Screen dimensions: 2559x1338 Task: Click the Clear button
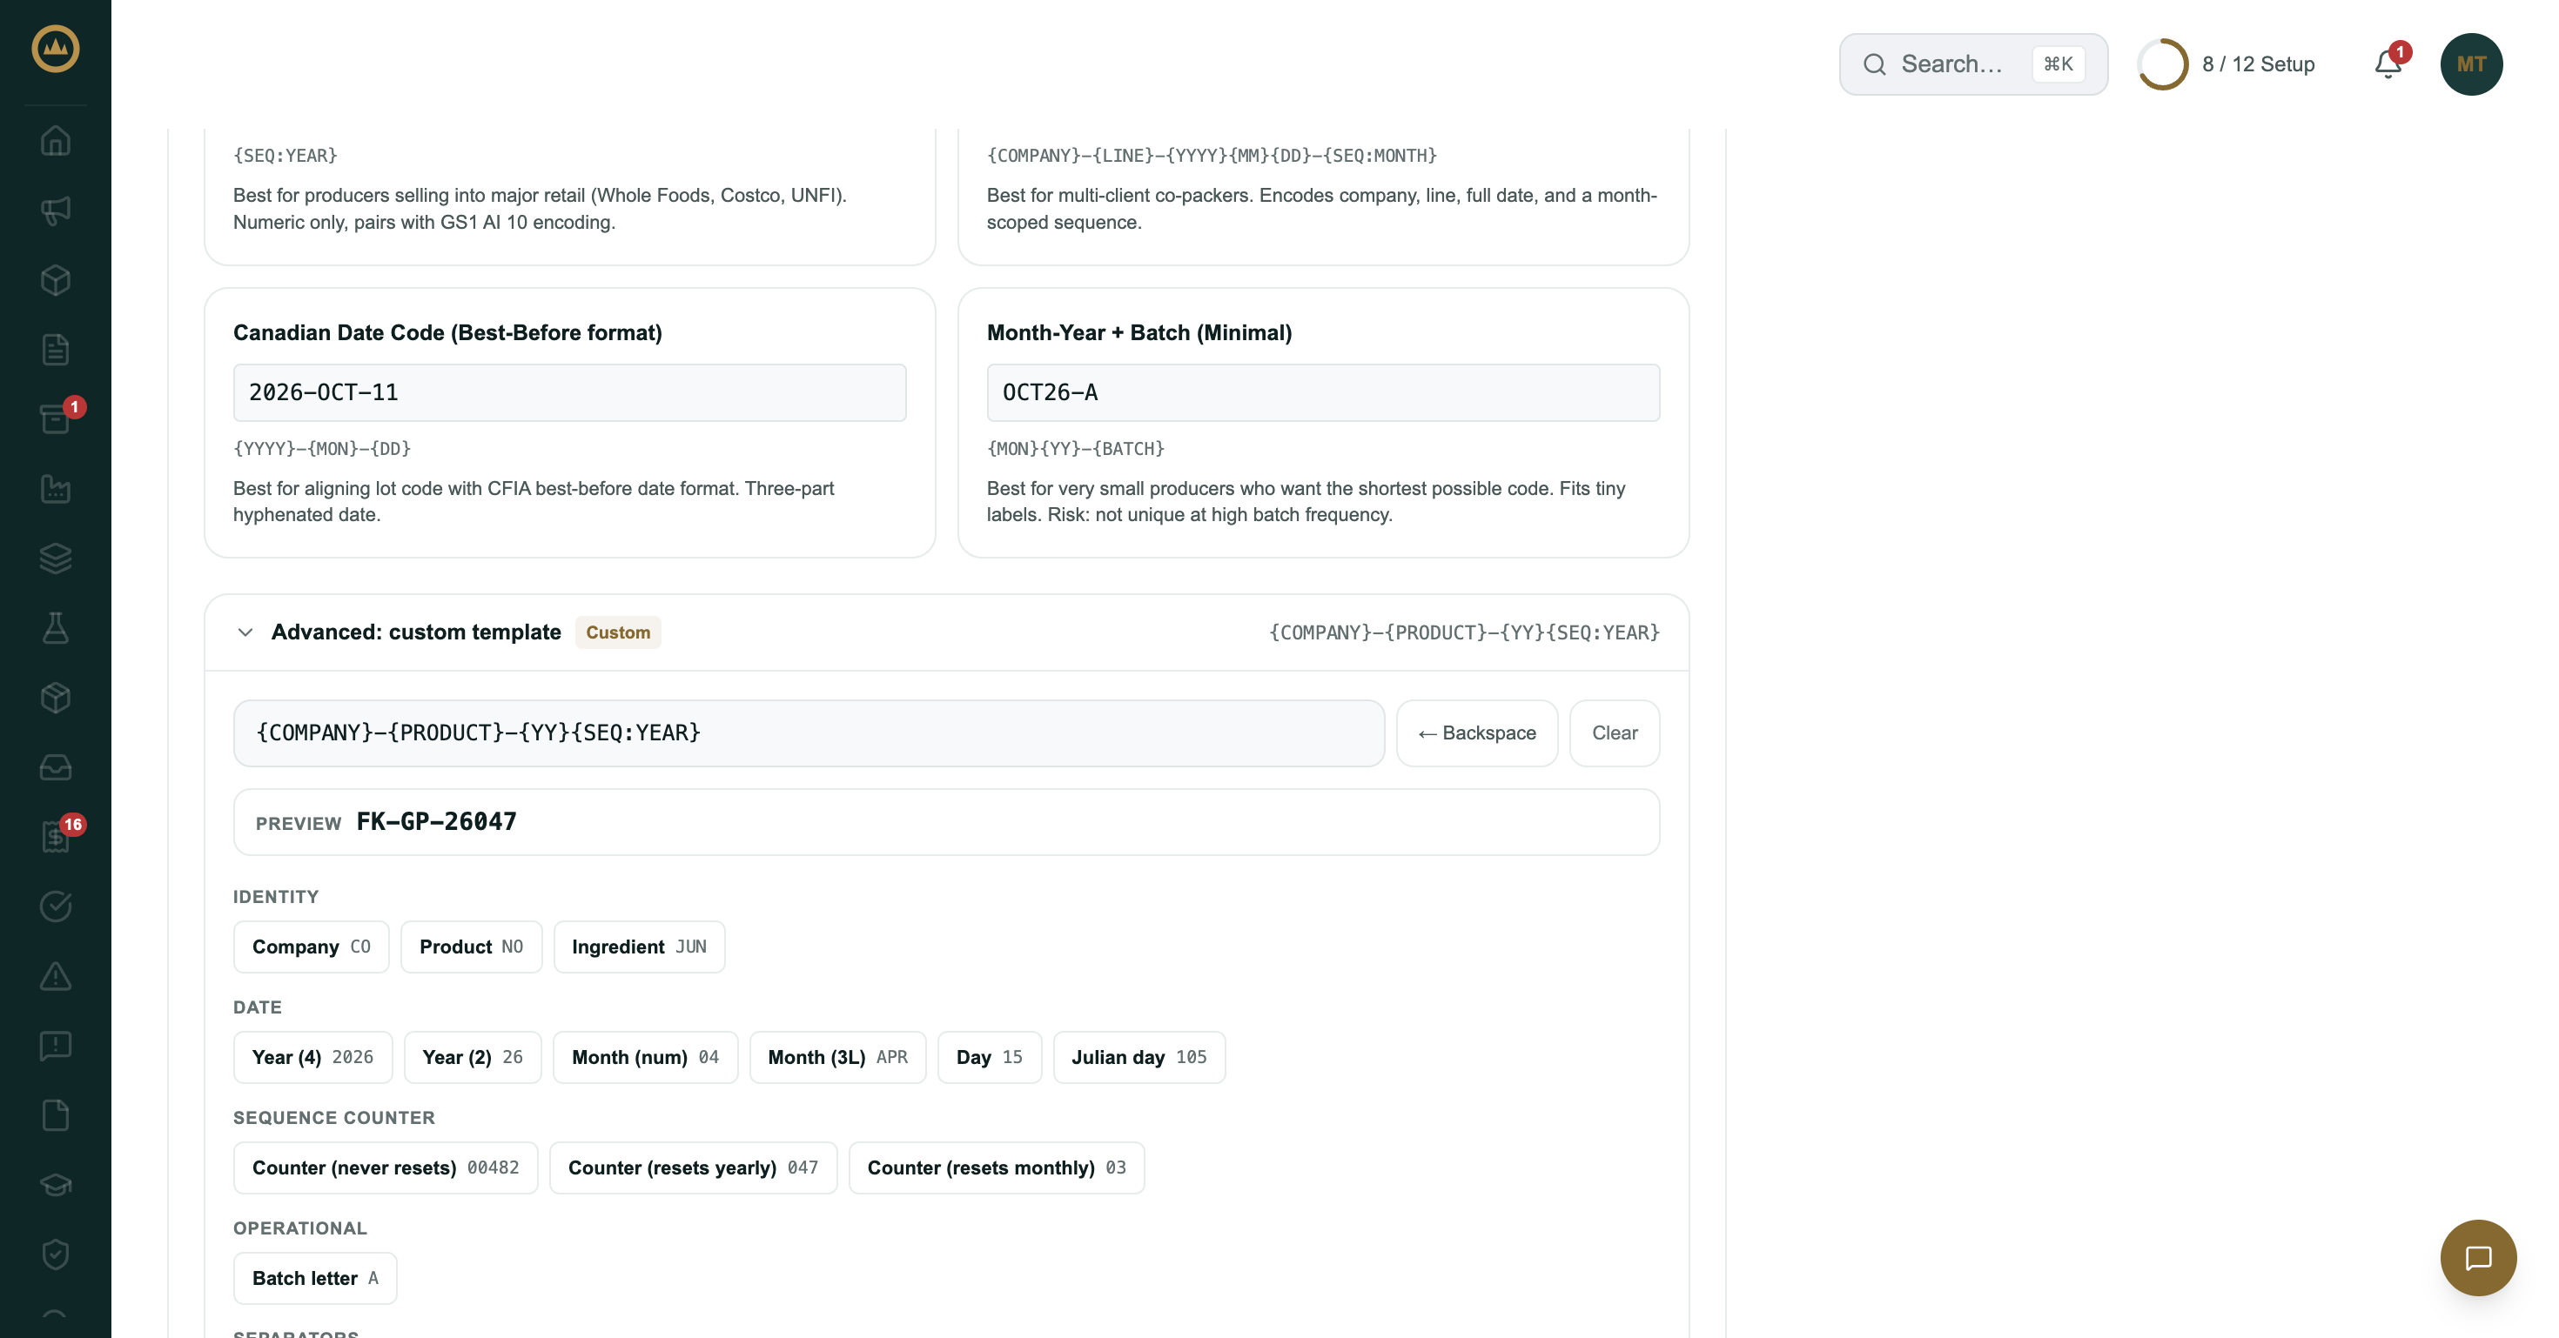[1615, 733]
